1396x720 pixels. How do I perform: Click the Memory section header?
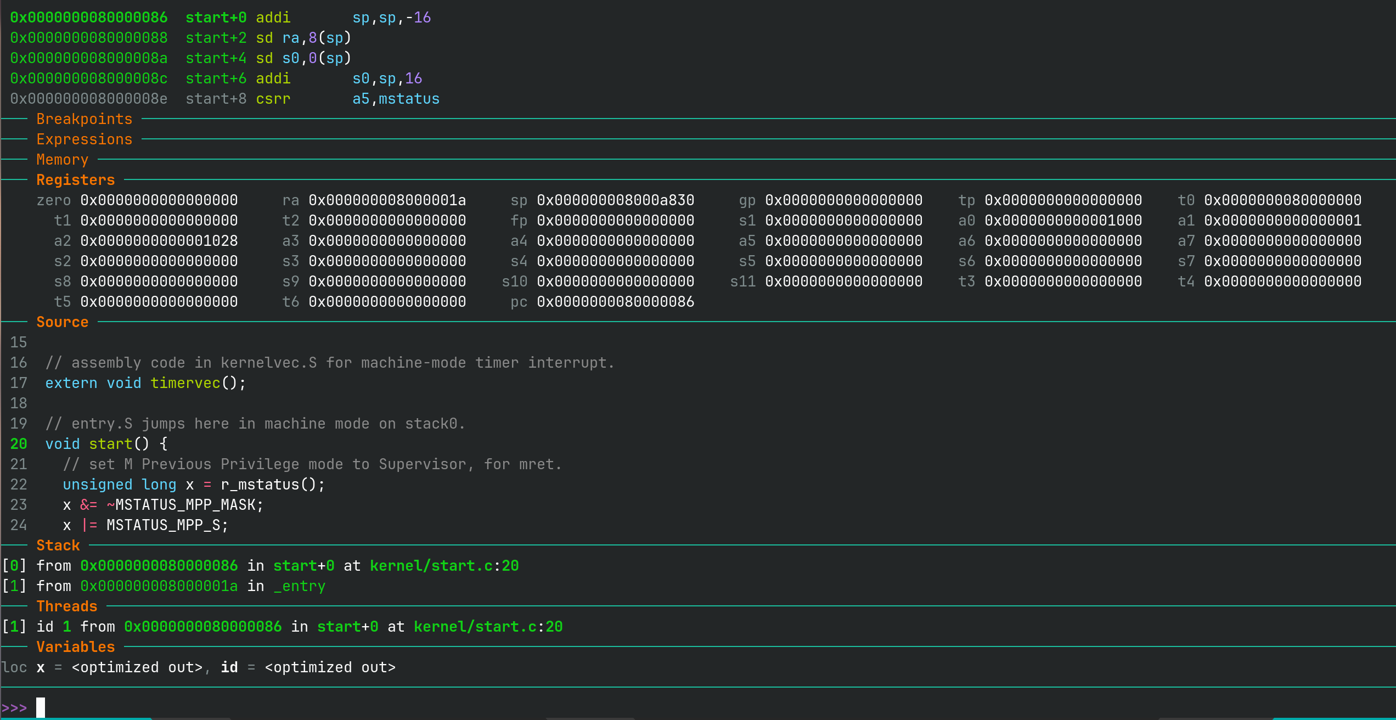tap(62, 160)
